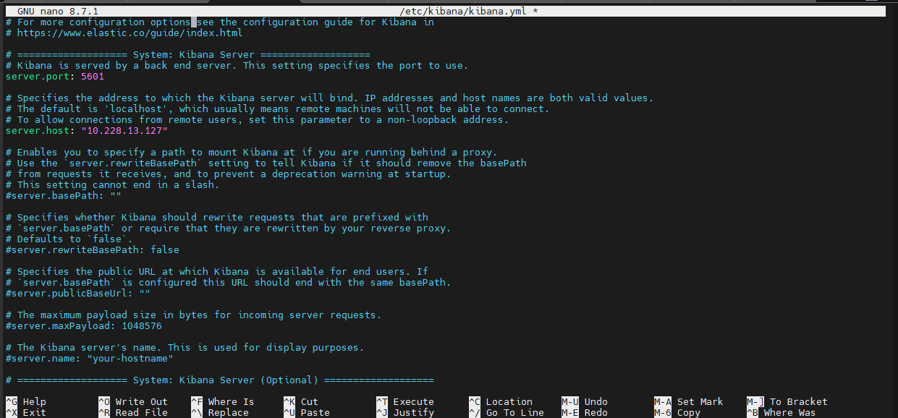Click the maximum payload size comment line

(x=194, y=315)
